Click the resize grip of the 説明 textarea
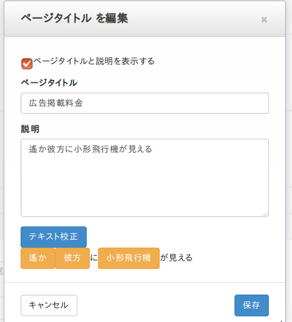Viewport: 292px width, 322px height. [266, 214]
